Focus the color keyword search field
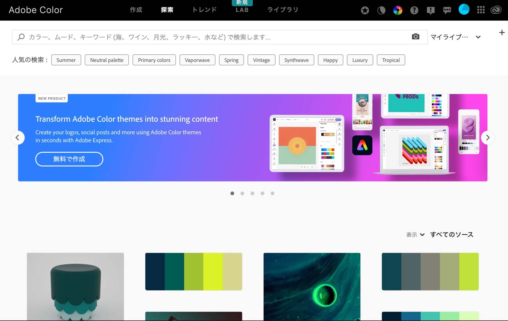Screen dimensions: 508x321 click(x=220, y=37)
